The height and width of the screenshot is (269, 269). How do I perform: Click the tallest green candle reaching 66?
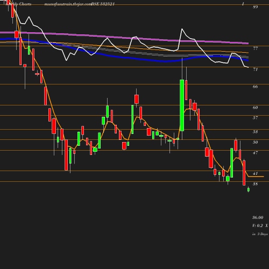[x=182, y=105]
